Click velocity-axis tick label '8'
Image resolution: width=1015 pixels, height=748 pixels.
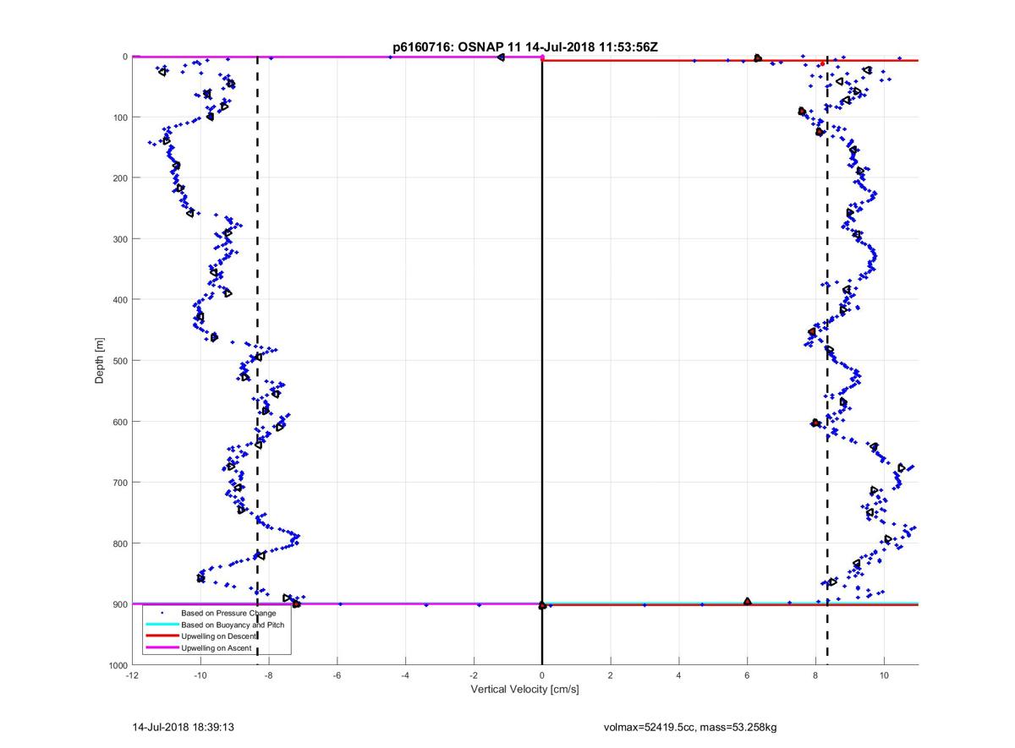(x=815, y=676)
